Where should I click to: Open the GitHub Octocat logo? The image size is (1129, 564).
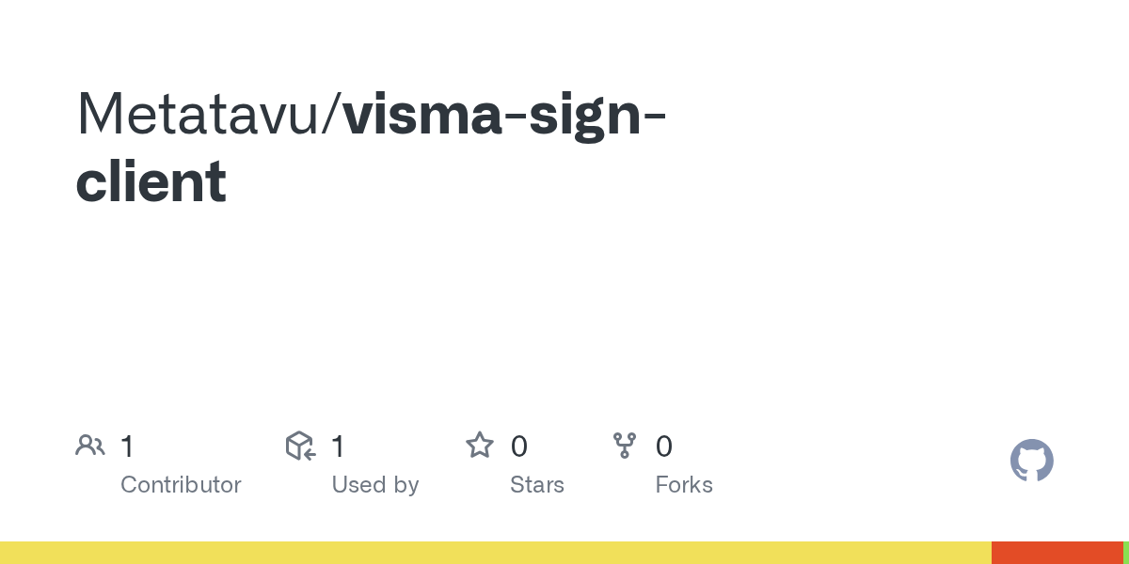[1031, 462]
